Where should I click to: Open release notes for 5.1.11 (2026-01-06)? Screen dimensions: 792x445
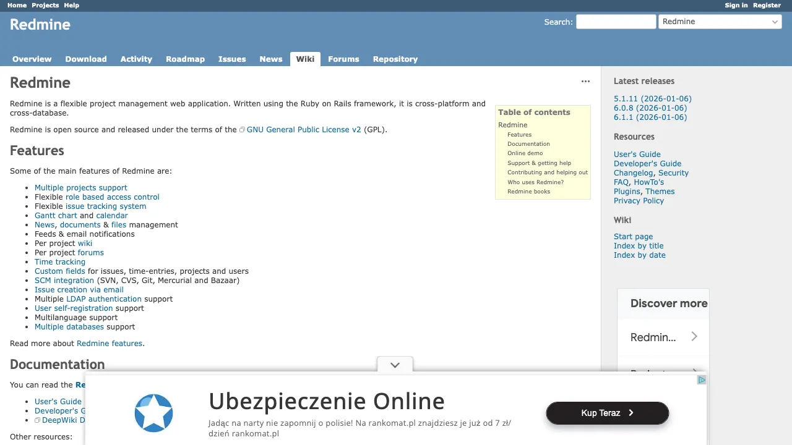[652, 98]
